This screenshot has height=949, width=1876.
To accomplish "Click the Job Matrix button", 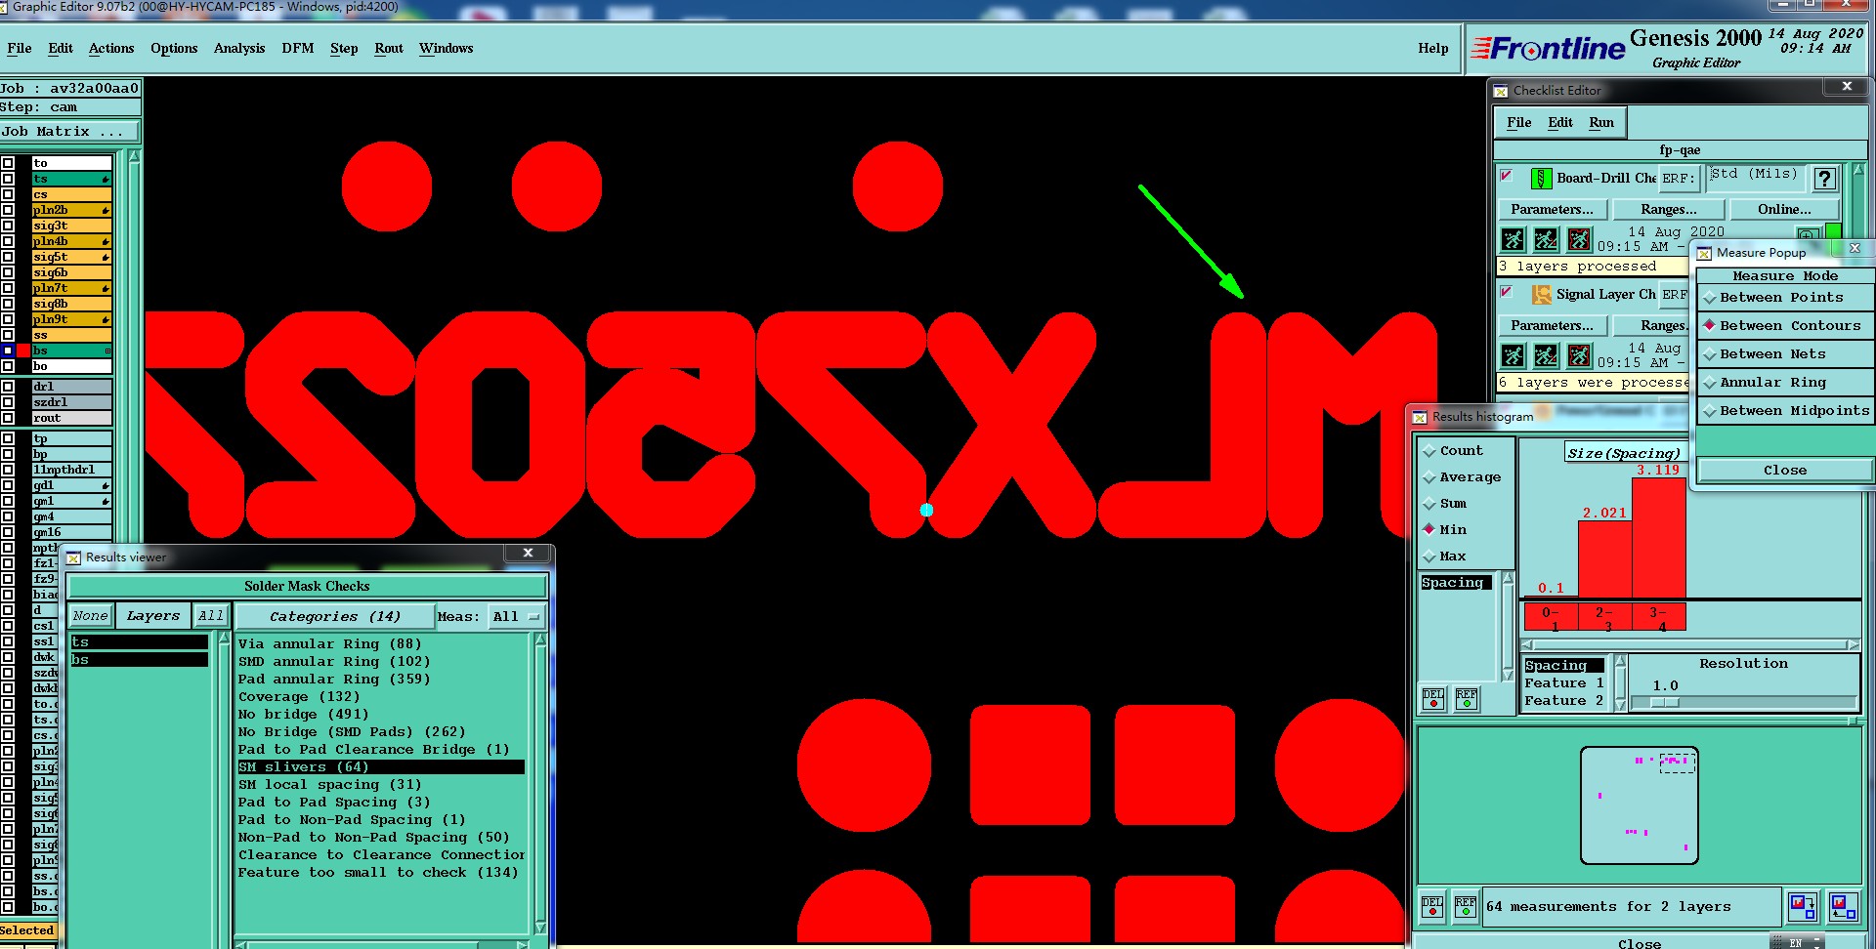I will 69,132.
